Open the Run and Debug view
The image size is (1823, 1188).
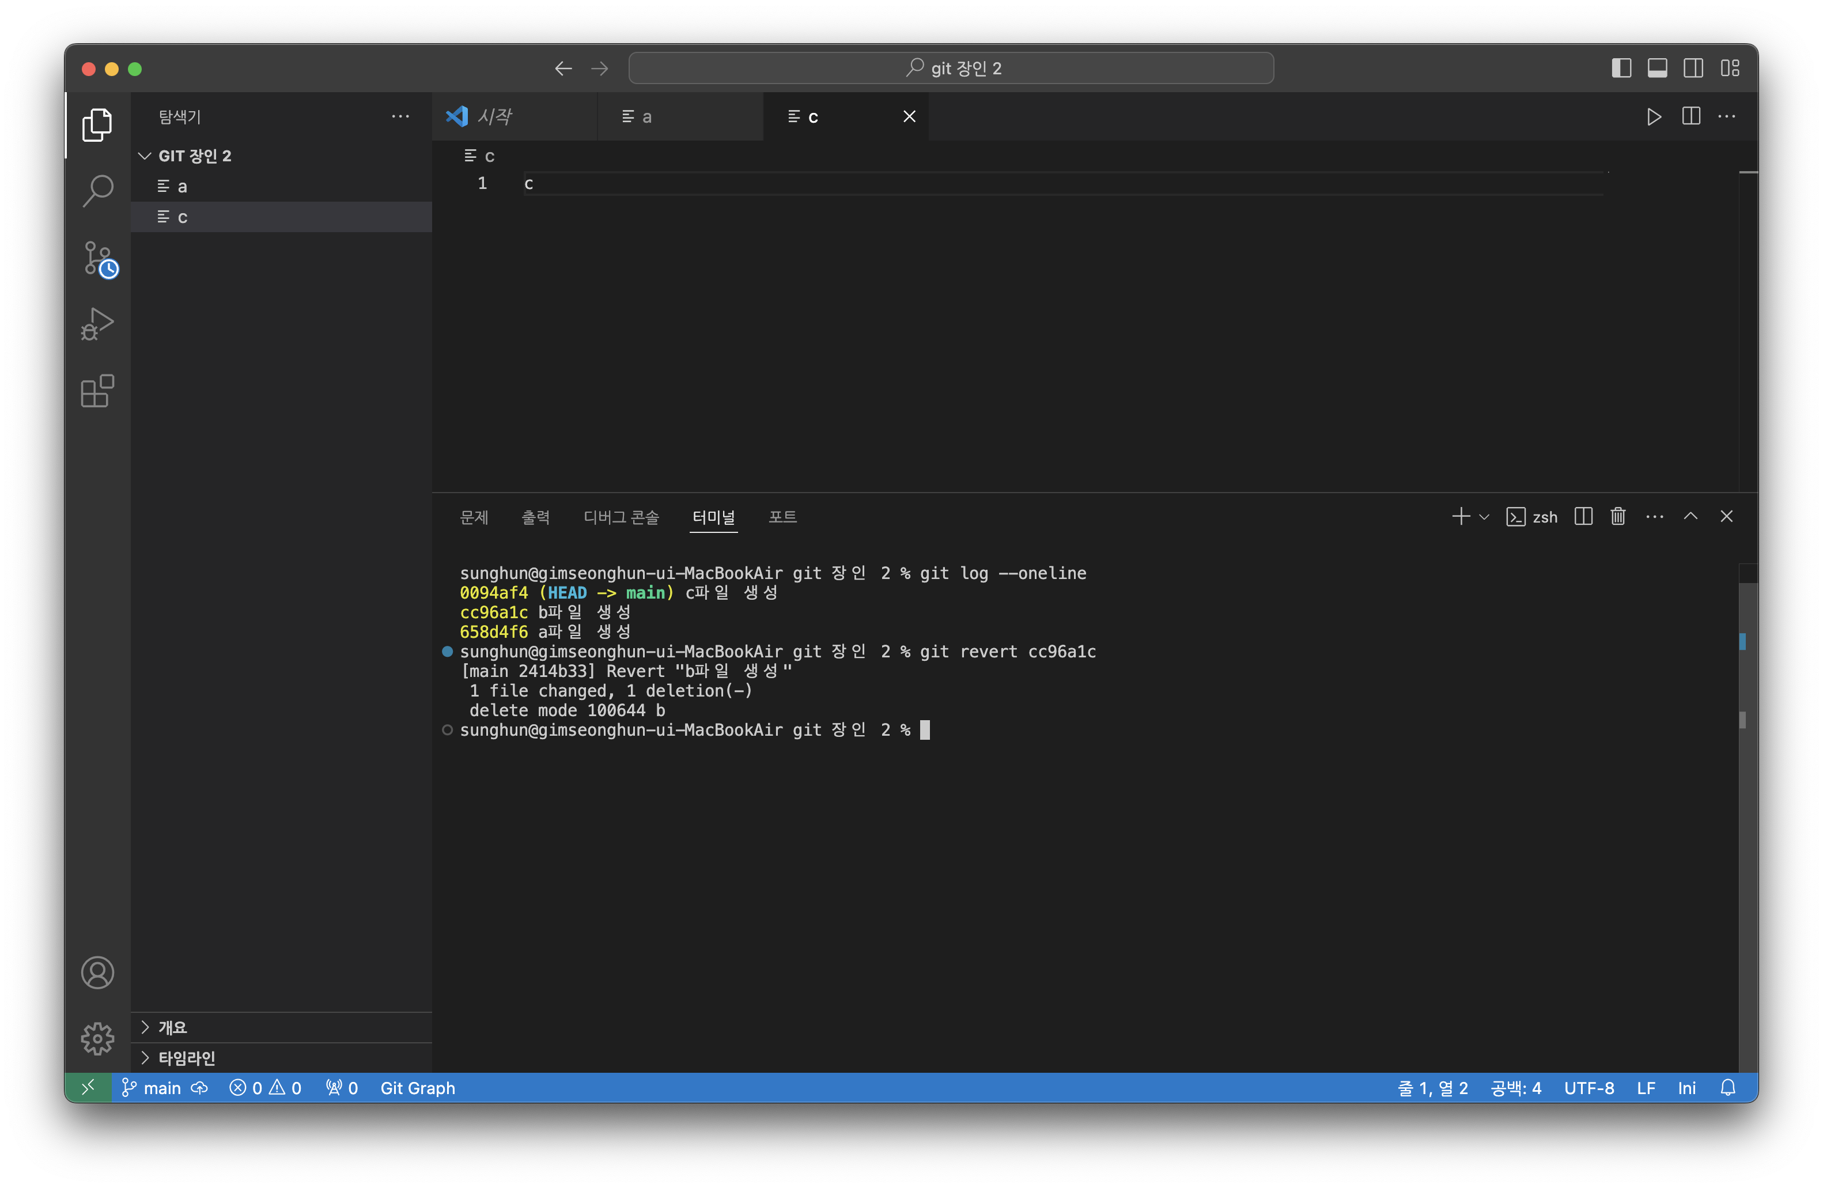click(98, 324)
